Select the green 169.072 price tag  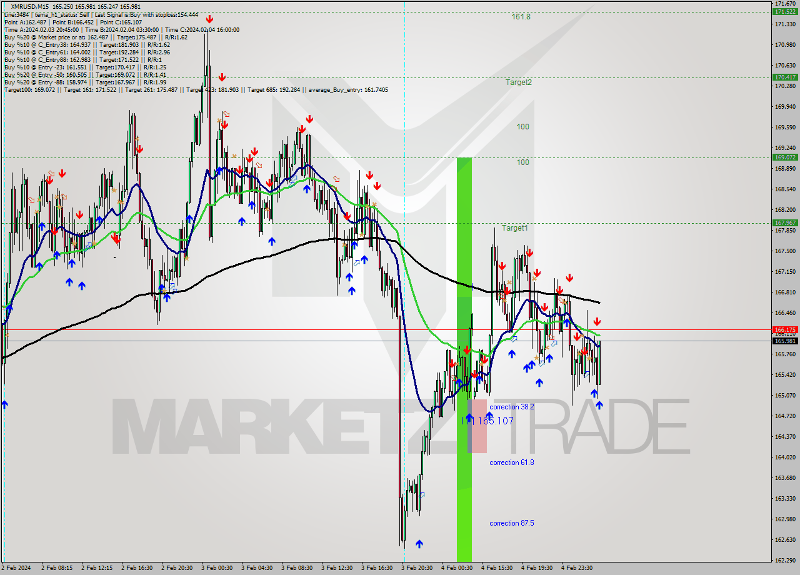click(x=785, y=157)
